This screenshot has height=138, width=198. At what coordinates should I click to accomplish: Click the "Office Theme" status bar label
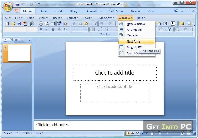tap(33, 133)
